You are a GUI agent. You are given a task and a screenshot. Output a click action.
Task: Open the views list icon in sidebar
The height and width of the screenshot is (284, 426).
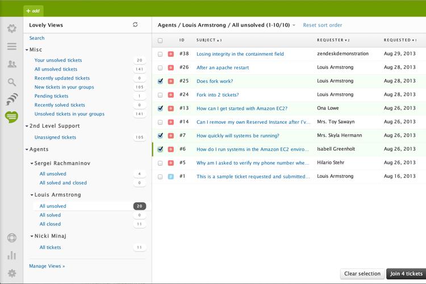click(11, 47)
